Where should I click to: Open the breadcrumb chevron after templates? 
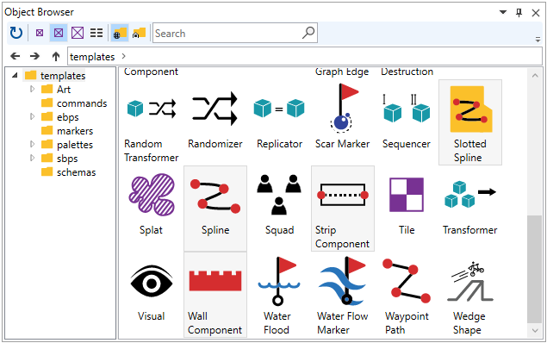pyautogui.click(x=124, y=56)
